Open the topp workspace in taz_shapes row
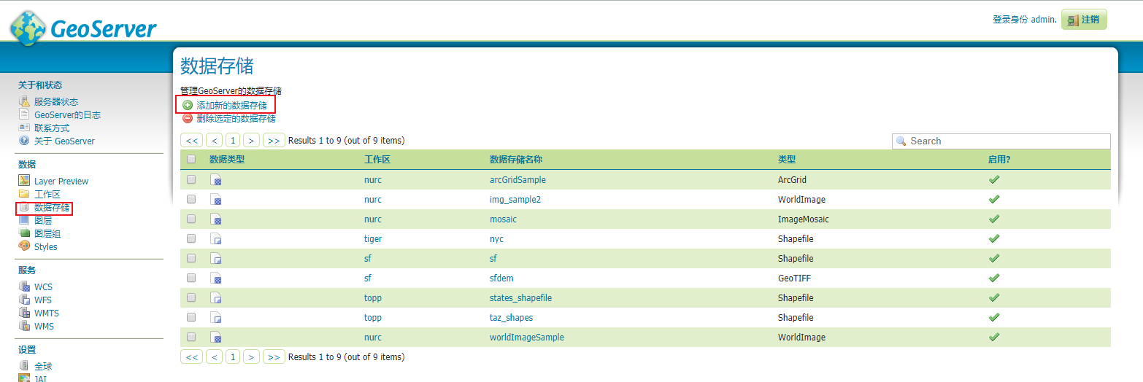This screenshot has height=382, width=1143. click(x=373, y=317)
